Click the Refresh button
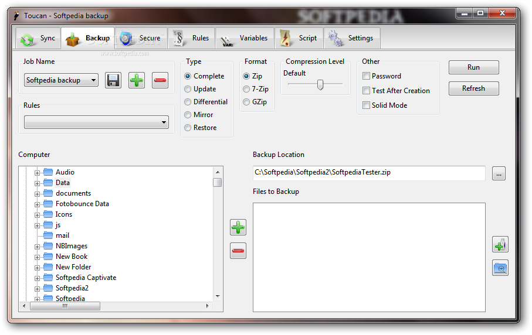Viewport: 532px width, 335px height. pyautogui.click(x=474, y=88)
